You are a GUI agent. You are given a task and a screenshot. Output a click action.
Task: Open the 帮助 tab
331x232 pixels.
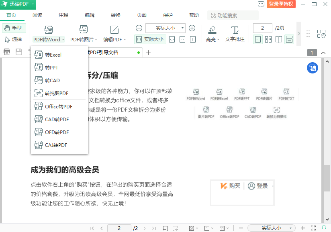click(x=194, y=15)
